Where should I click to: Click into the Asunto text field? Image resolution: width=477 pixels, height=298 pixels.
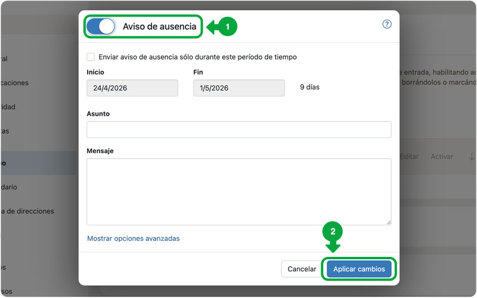pyautogui.click(x=238, y=129)
